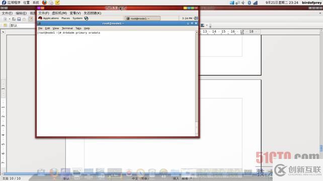Viewport: 323px width, 181px height.
Task: Click the guest browser launcher globe icon
Action: (87, 18)
